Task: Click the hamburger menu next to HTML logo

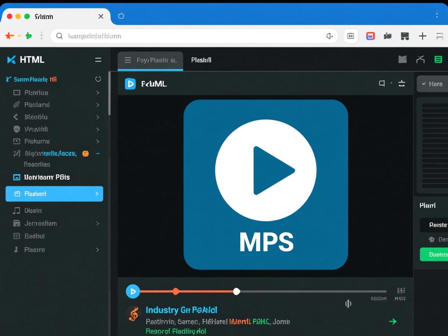Action: point(98,60)
